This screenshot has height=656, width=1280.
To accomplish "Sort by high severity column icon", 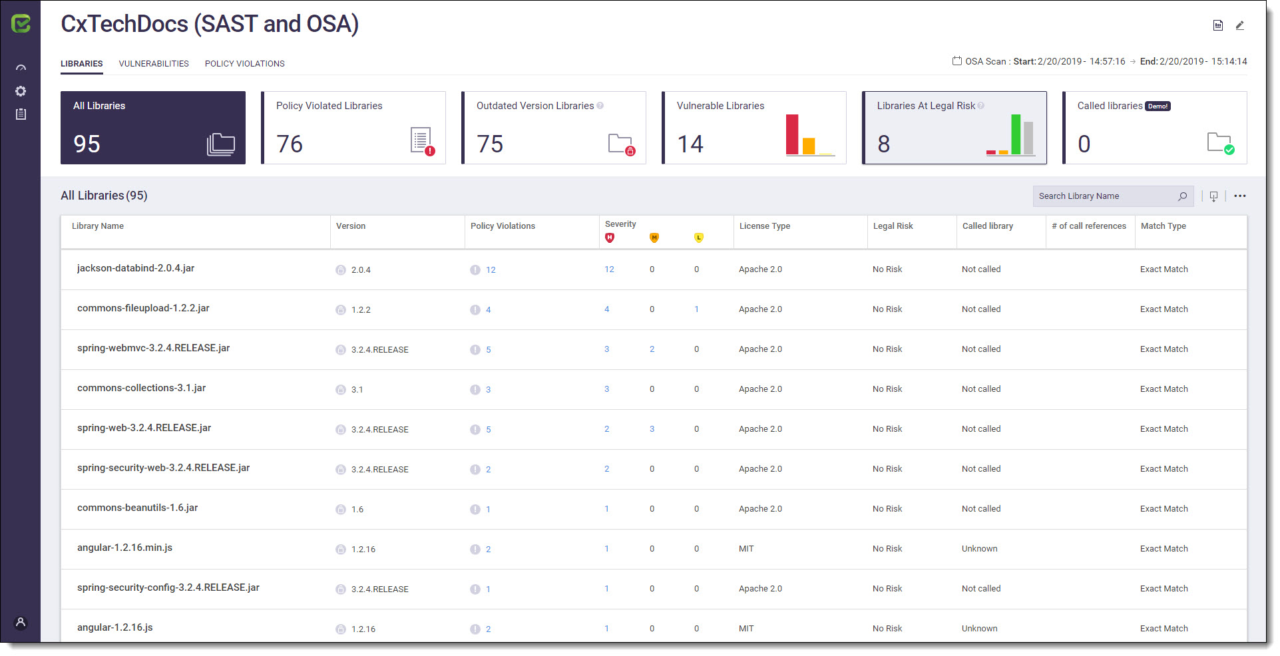I will tap(610, 238).
